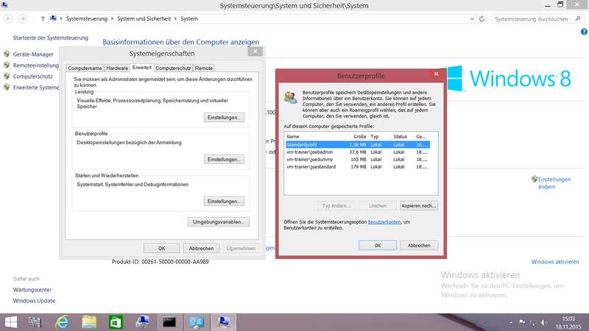Open the Start button on the taskbar
This screenshot has height=331, width=589.
coord(11,322)
